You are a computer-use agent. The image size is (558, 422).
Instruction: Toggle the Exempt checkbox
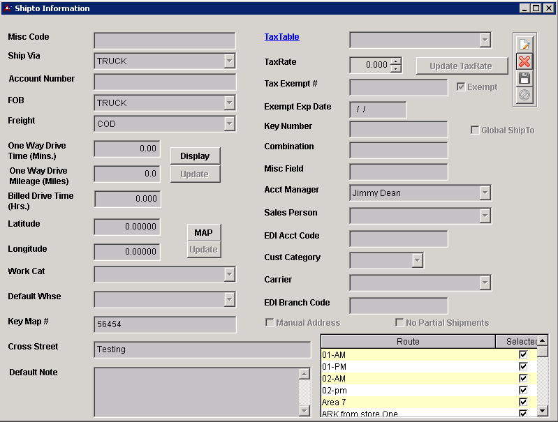pos(461,87)
